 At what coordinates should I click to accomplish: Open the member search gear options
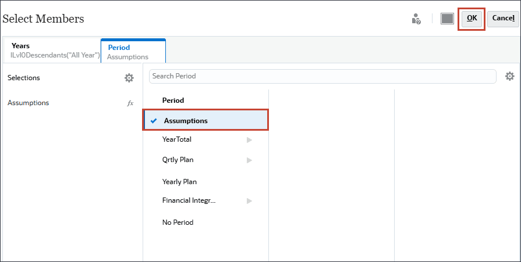509,77
